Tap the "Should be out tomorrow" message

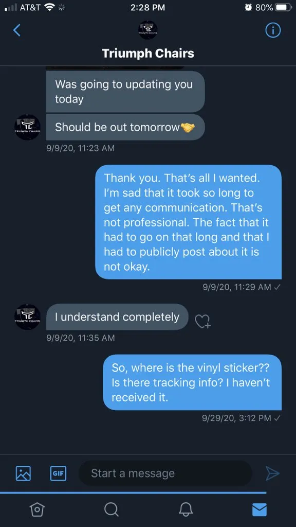point(125,128)
